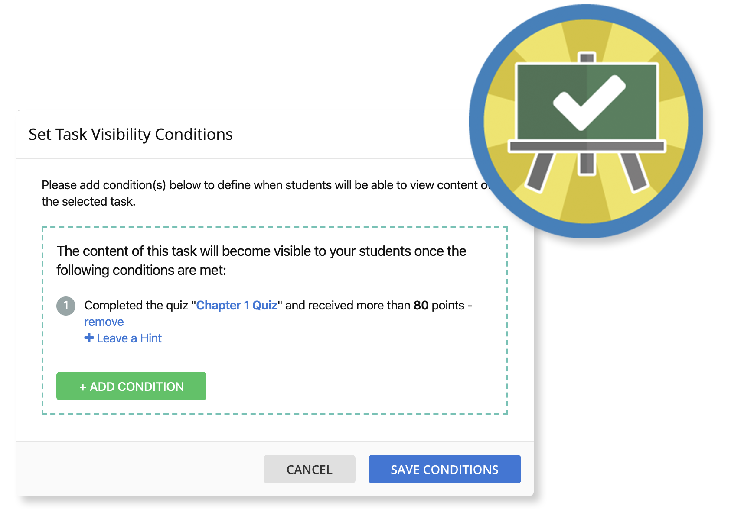Click the white checkmark on the chalkboard
The width and height of the screenshot is (731, 522).
589,102
